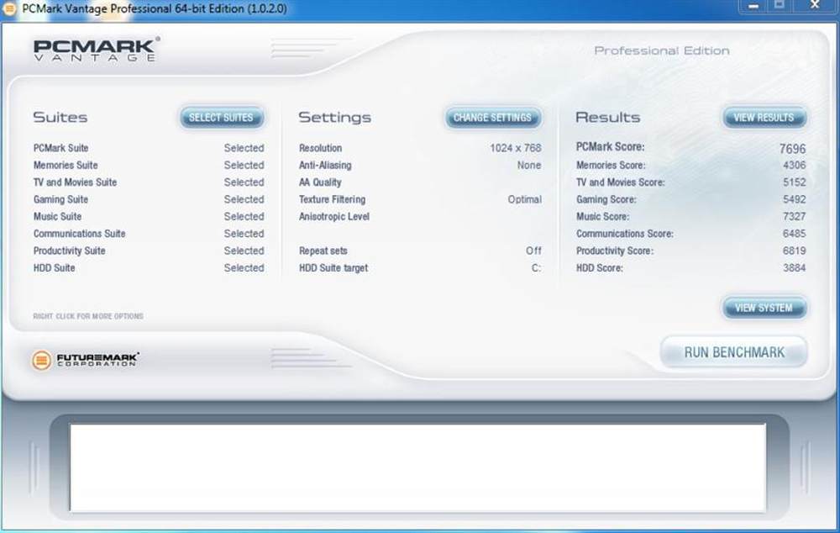
Task: Close the PCMark Vantage window
Action: pyautogui.click(x=815, y=5)
